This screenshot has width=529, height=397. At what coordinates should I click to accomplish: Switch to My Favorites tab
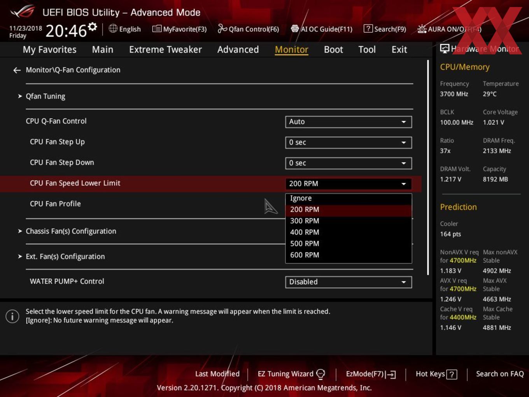(49, 50)
